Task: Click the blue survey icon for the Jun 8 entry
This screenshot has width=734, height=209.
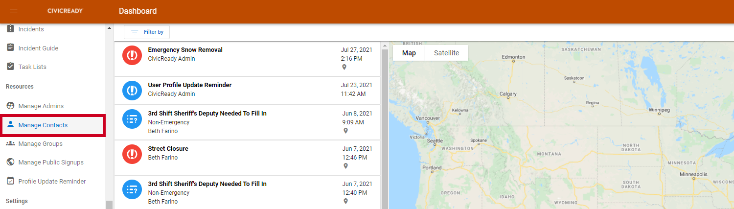Action: click(x=132, y=119)
